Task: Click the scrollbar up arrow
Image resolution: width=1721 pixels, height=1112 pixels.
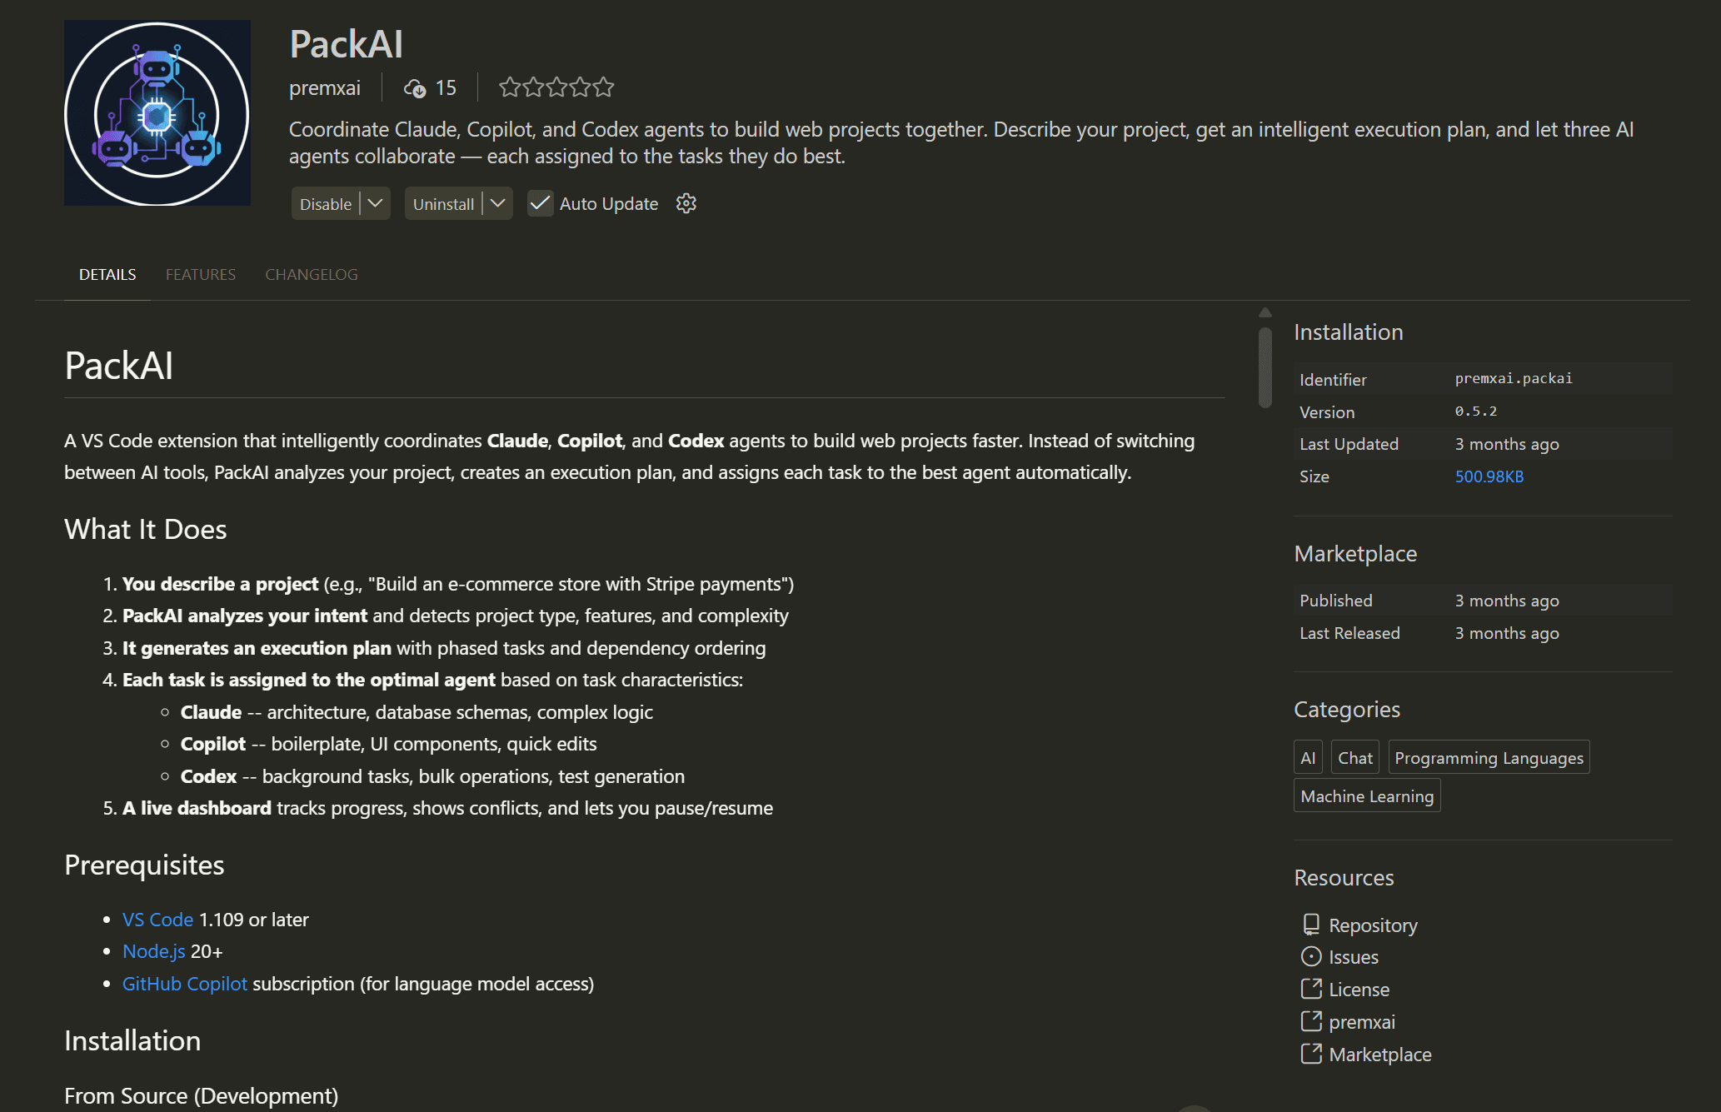Action: [x=1265, y=312]
